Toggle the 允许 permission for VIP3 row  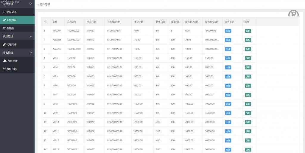[x=228, y=58]
